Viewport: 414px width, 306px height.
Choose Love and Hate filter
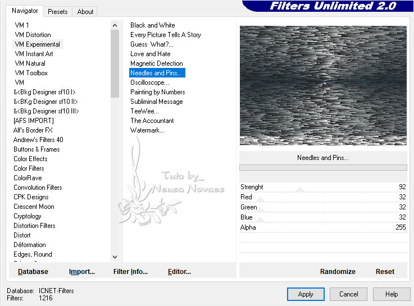point(150,54)
